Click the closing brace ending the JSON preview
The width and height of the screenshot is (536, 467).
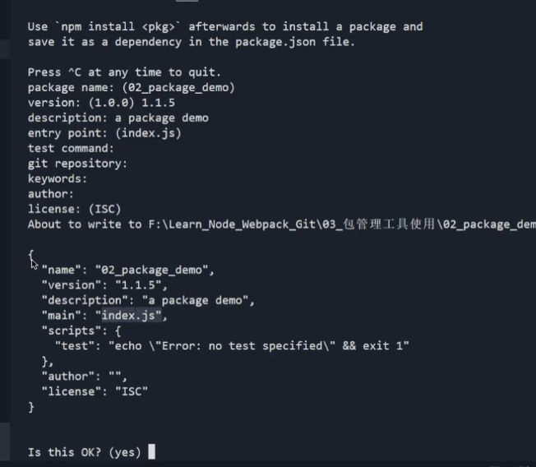pyautogui.click(x=31, y=406)
